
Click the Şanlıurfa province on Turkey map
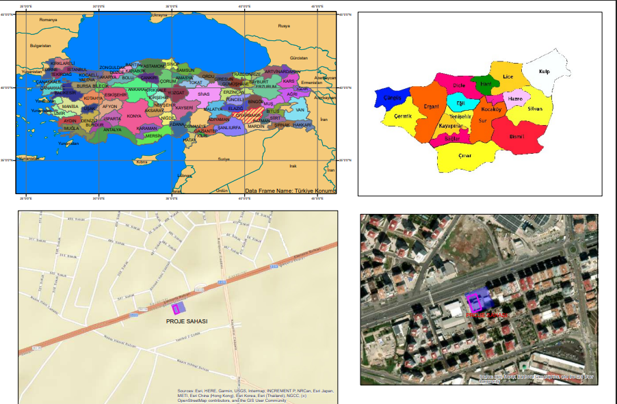click(x=228, y=128)
